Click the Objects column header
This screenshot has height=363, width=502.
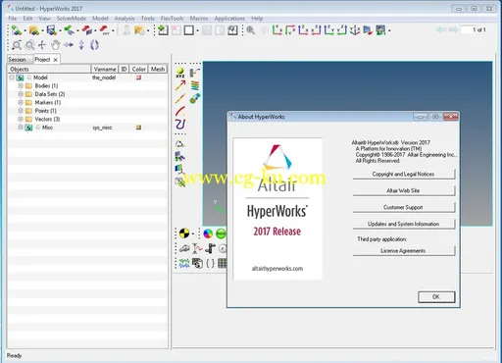[x=49, y=69]
